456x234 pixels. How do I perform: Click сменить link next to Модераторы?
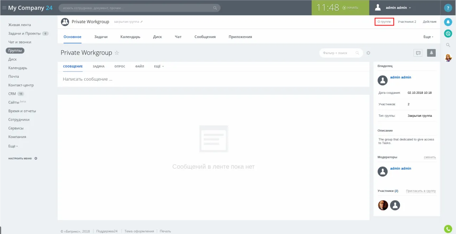[x=430, y=157]
